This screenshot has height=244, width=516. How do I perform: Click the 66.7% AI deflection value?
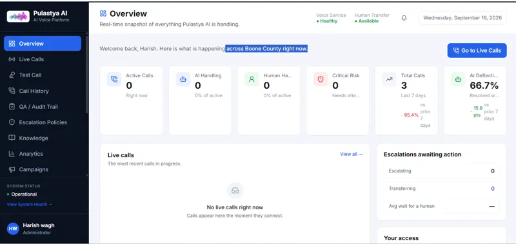tap(484, 86)
